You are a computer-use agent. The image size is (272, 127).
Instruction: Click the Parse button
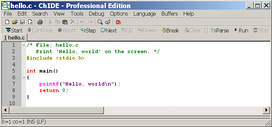220,30
